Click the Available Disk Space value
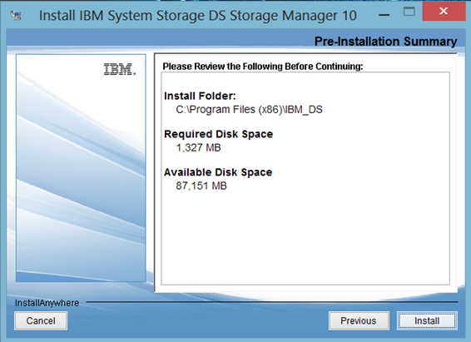The height and width of the screenshot is (342, 471). tap(201, 186)
